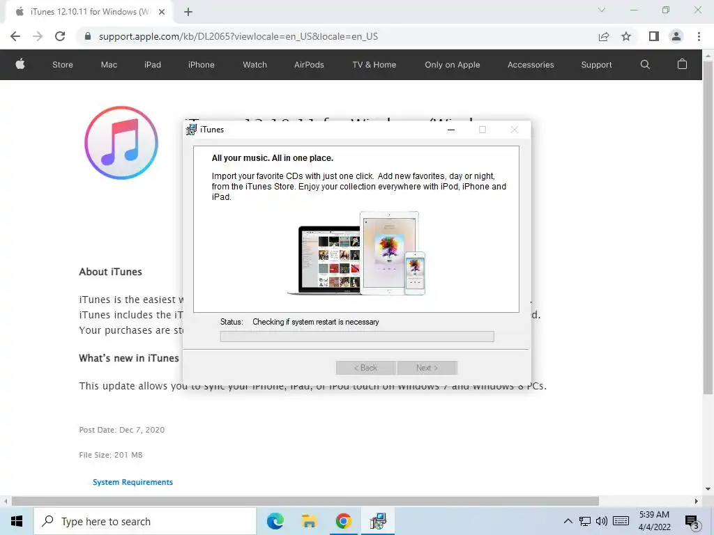Viewport: 714px width, 535px height.
Task: Click the devices illustration in the installer
Action: pyautogui.click(x=356, y=254)
